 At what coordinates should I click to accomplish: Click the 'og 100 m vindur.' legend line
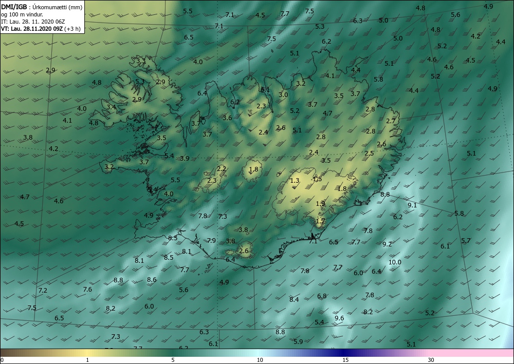coord(22,14)
